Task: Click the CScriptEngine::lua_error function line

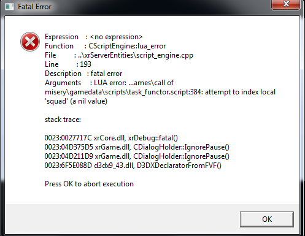Action: (105, 46)
